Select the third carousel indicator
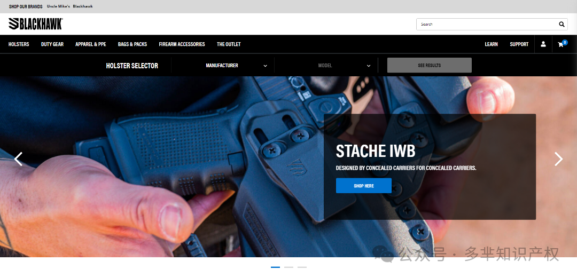The image size is (577, 277). click(302, 267)
